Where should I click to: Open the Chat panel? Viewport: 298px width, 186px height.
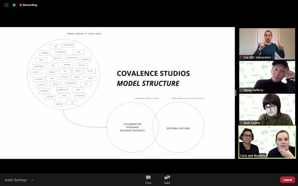point(148,180)
